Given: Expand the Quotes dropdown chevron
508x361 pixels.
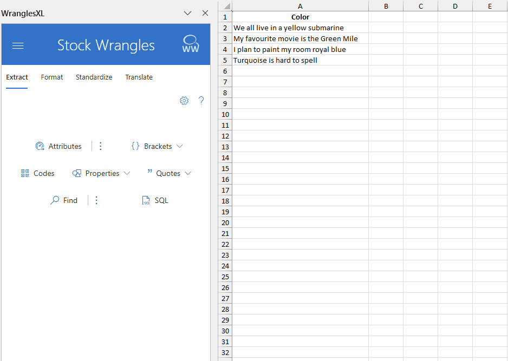Looking at the screenshot, I should tap(188, 173).
